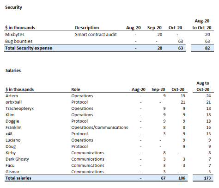The image size is (219, 188).
Task: Select Franklin's Operations/Communications role cell
Action: pyautogui.click(x=99, y=127)
